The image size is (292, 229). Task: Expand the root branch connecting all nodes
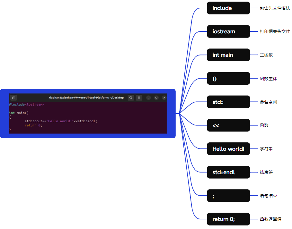click(x=180, y=114)
